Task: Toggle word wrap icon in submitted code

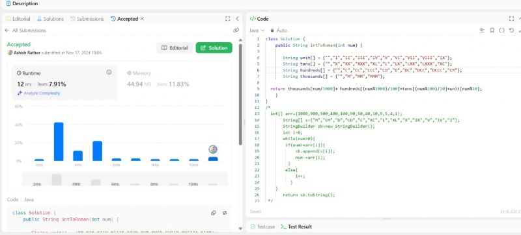Action: click(225, 213)
